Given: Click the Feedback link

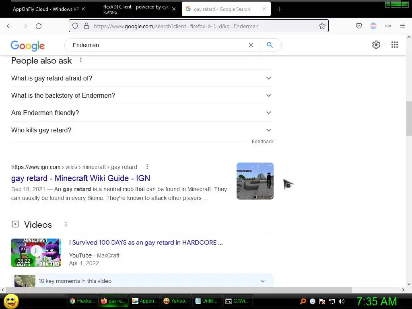Looking at the screenshot, I should click(263, 142).
